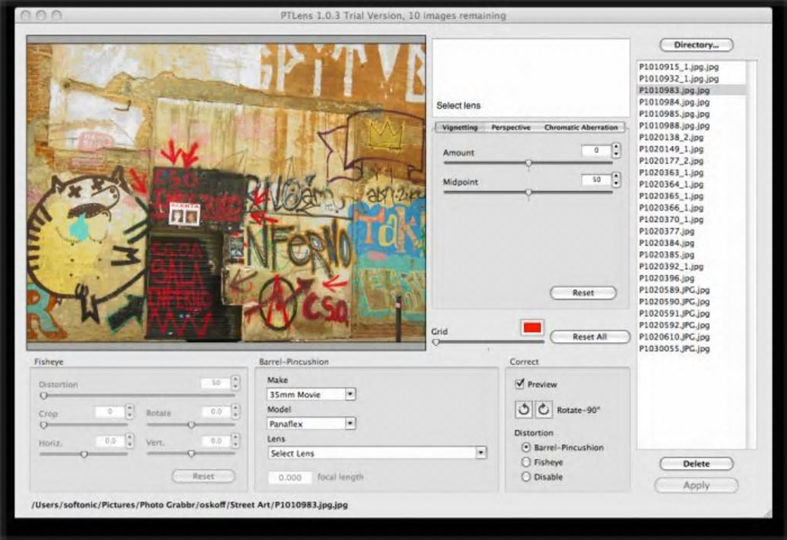Click the file list vertical scrollbar
The image size is (787, 540).
coord(752,255)
